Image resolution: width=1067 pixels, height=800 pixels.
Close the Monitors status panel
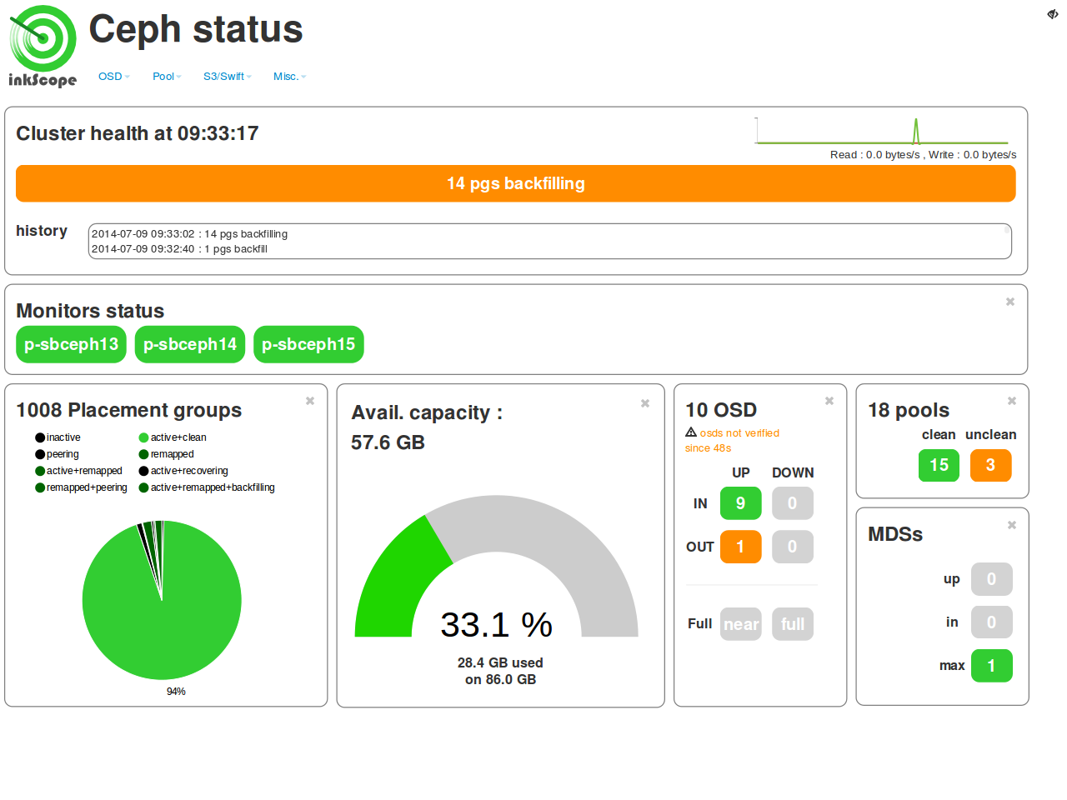click(x=1010, y=302)
